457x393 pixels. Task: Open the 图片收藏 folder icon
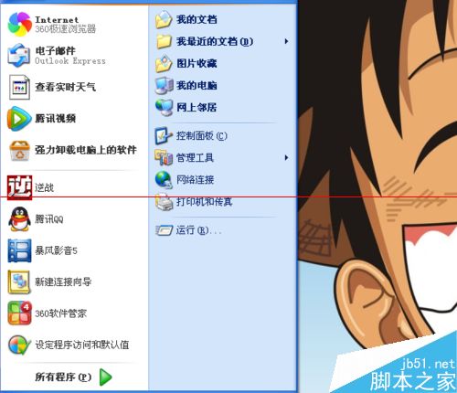pyautogui.click(x=164, y=63)
